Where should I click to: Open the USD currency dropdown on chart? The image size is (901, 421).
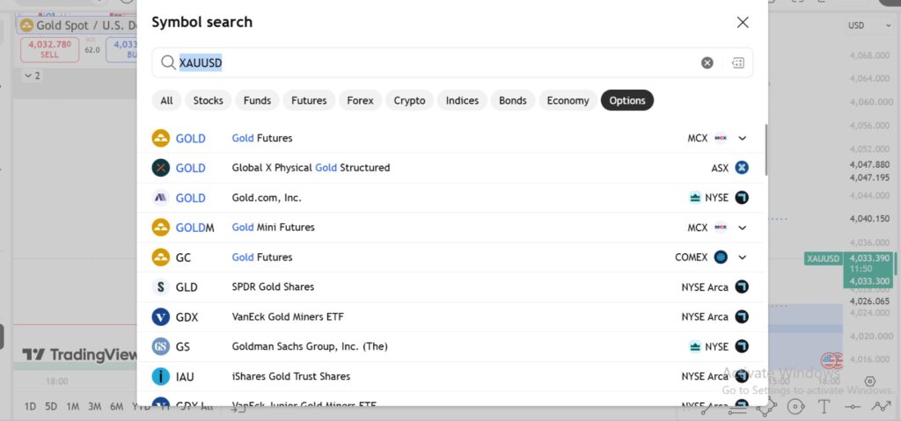click(868, 25)
